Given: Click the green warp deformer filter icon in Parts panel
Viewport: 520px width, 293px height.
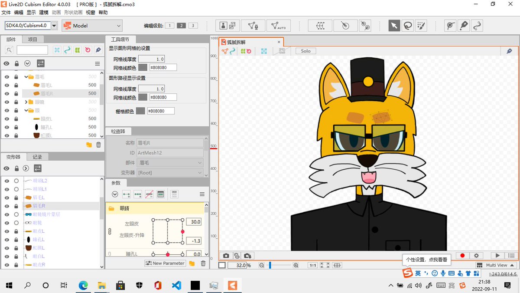Looking at the screenshot, I should tap(77, 50).
